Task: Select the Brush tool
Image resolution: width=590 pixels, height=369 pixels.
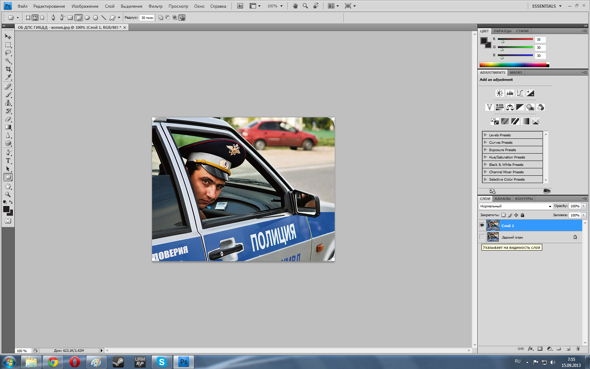Action: [x=8, y=95]
